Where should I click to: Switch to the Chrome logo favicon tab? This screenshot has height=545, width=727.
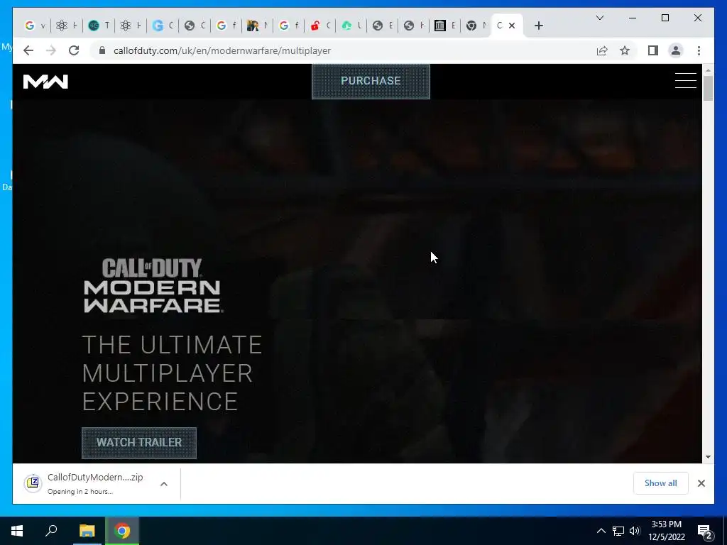(x=476, y=26)
